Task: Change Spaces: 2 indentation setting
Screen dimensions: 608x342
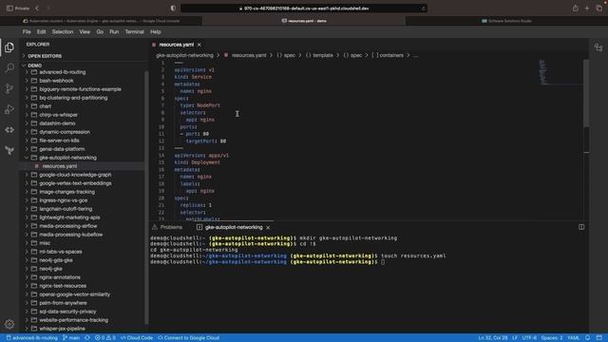Action: [552, 338]
